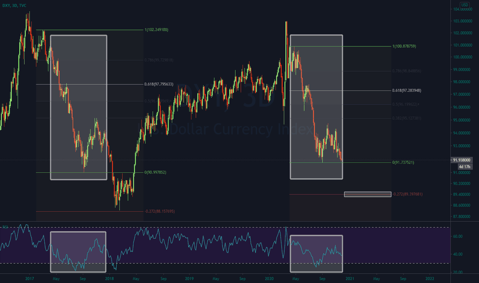Viewport: 479px width, 283px height.
Task: Click the 2018 label on the time axis
Action: (x=109, y=279)
